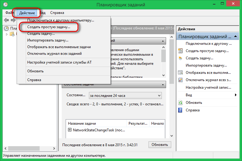
Task: Click left tree horizontal scrollbar right arrow
Action: click(54, 148)
